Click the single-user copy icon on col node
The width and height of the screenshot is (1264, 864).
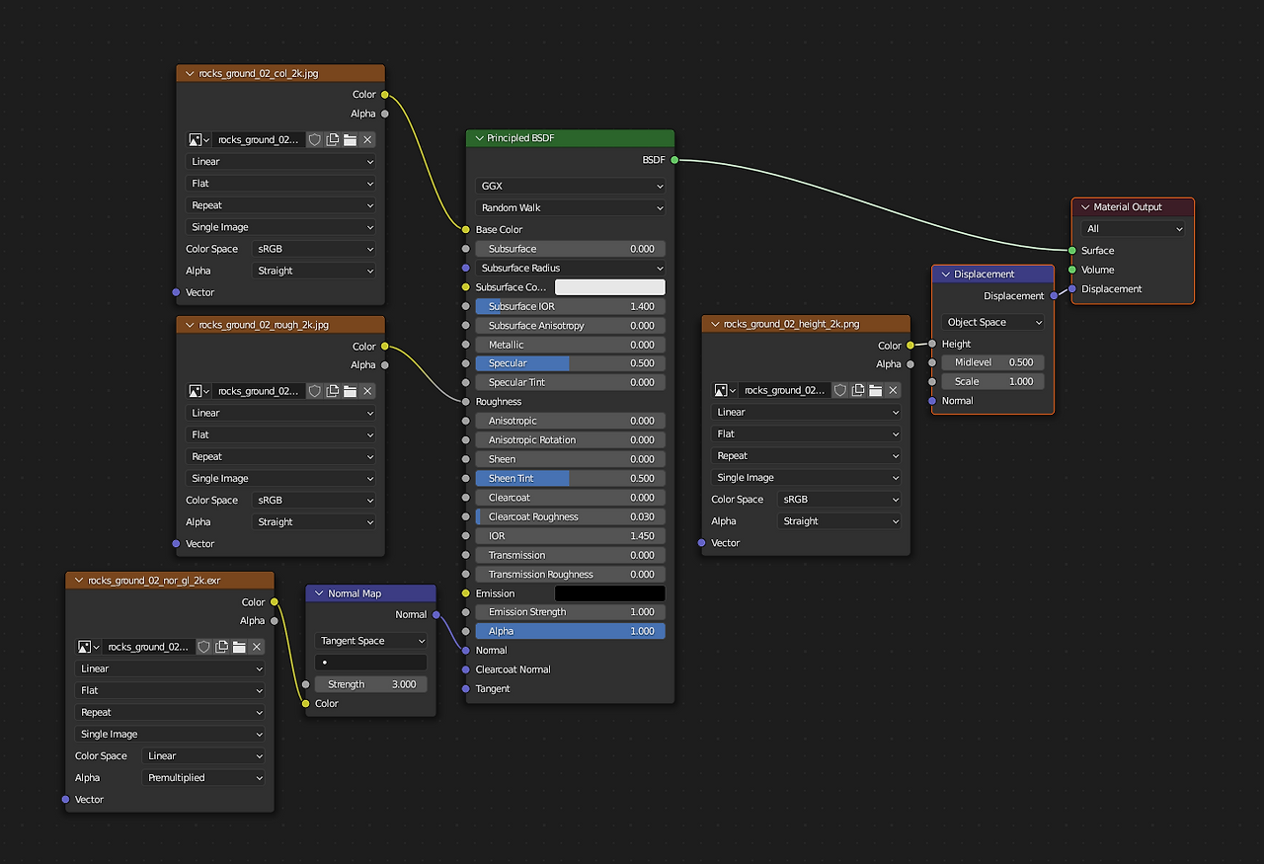coord(333,139)
